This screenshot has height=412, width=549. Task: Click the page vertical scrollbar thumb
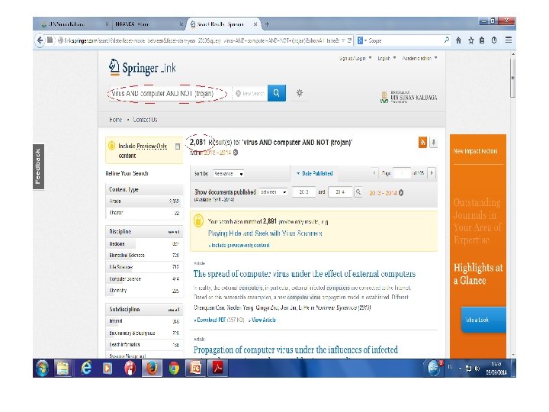click(513, 78)
